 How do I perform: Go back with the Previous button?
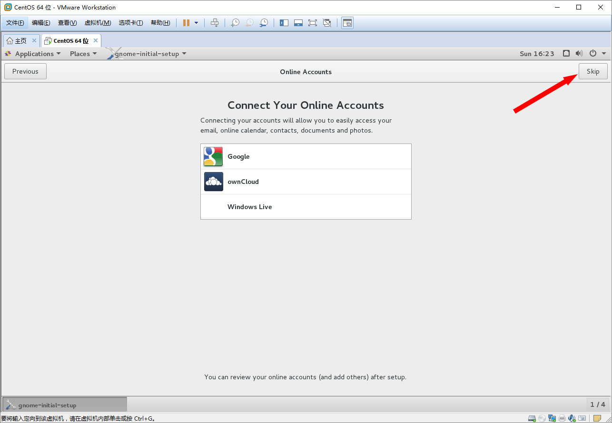pos(25,71)
